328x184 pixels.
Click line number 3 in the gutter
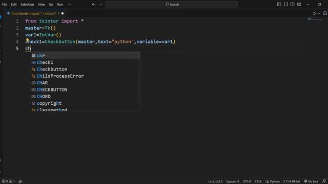[x=17, y=35]
